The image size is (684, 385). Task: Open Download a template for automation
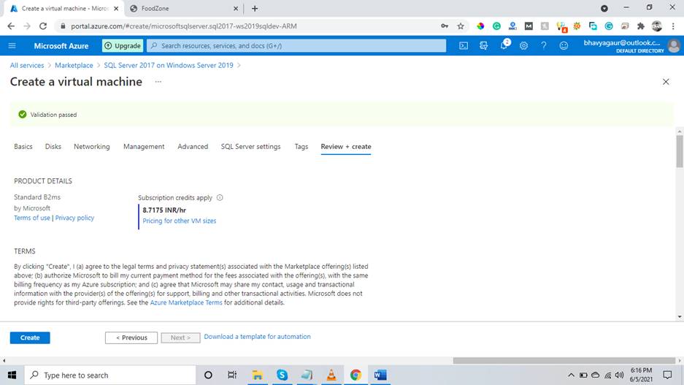[258, 337]
